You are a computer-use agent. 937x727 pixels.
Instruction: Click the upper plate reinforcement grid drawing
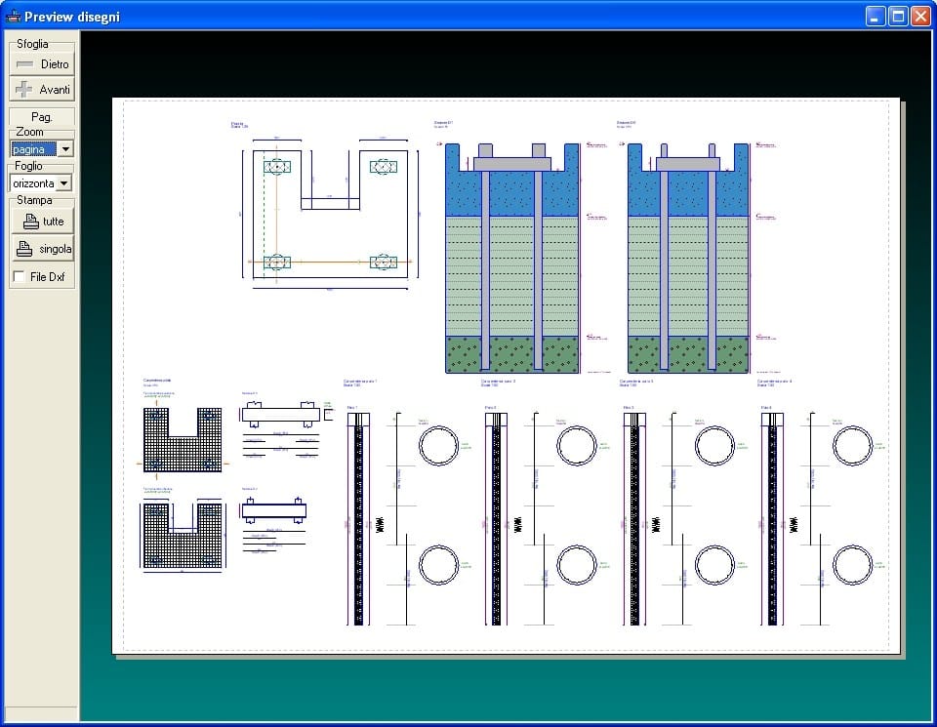(183, 440)
